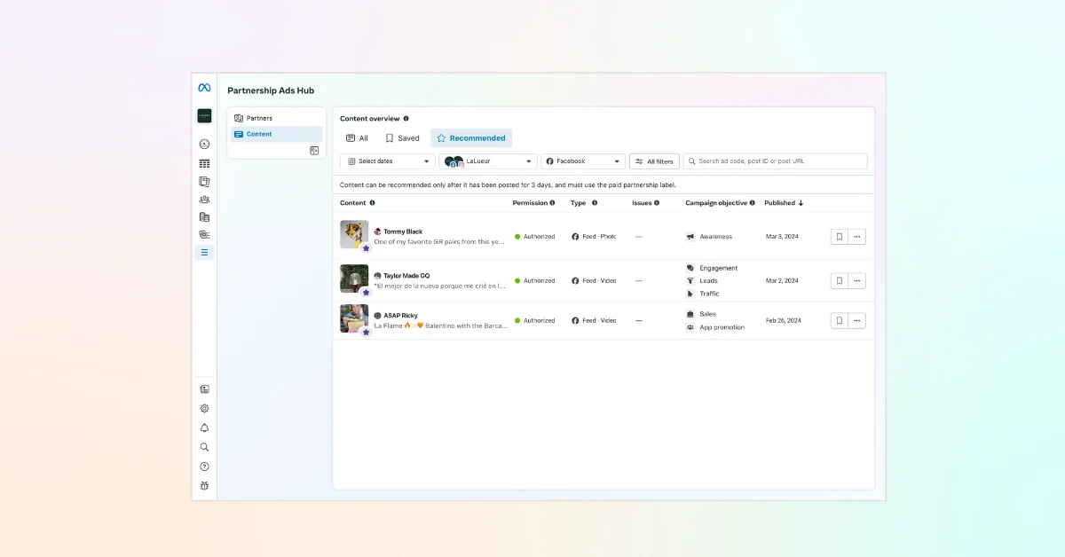Open the documents icon in left sidebar
This screenshot has height=557, width=1065.
click(204, 181)
